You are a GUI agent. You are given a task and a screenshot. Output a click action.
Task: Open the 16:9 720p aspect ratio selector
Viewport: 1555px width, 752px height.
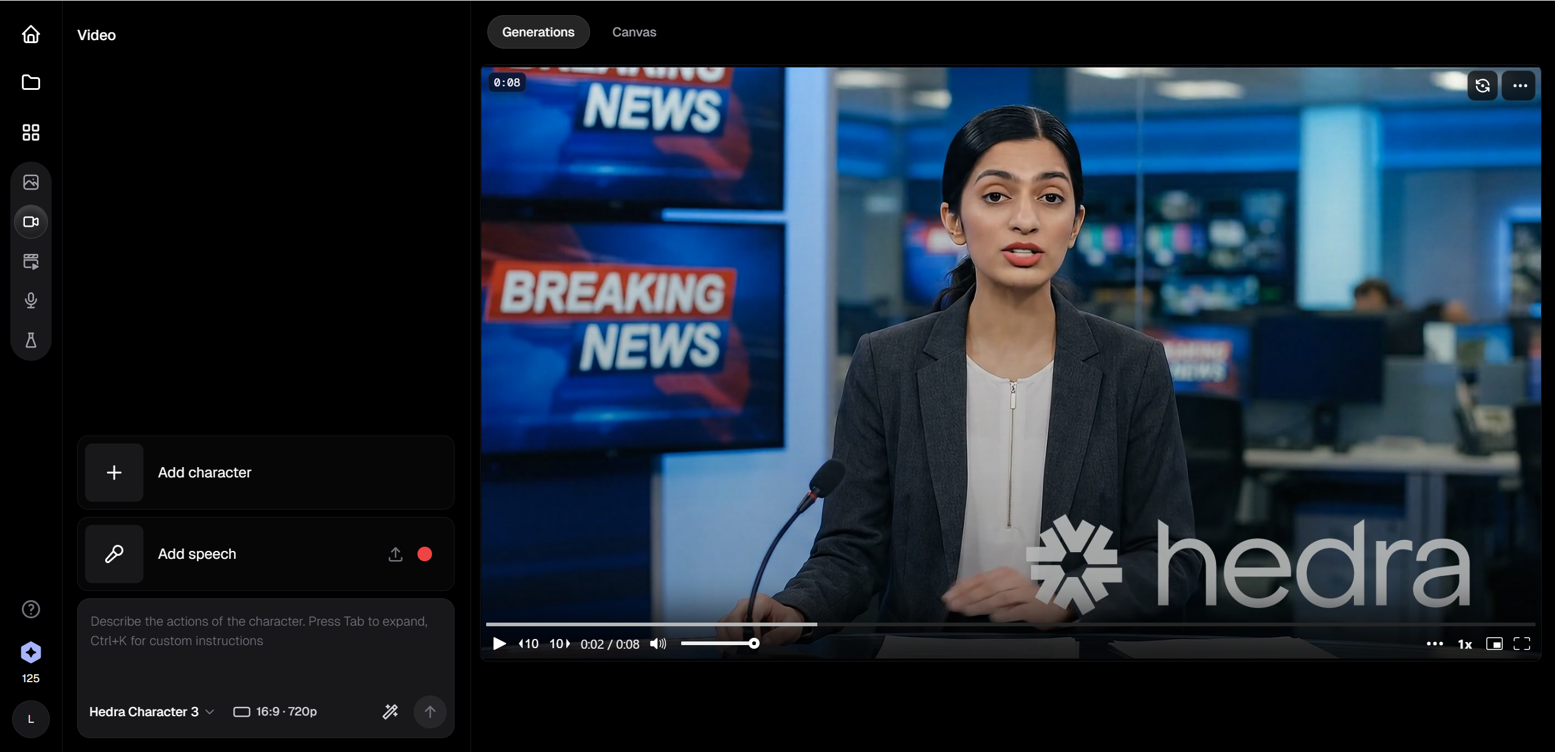[x=275, y=711]
